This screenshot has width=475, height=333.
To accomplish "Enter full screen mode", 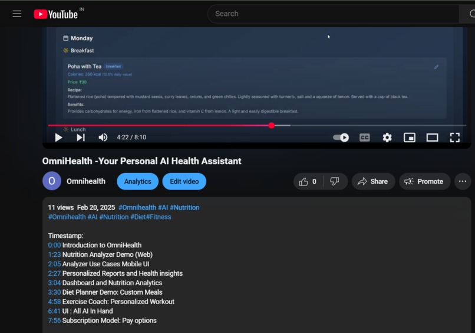I will 455,138.
